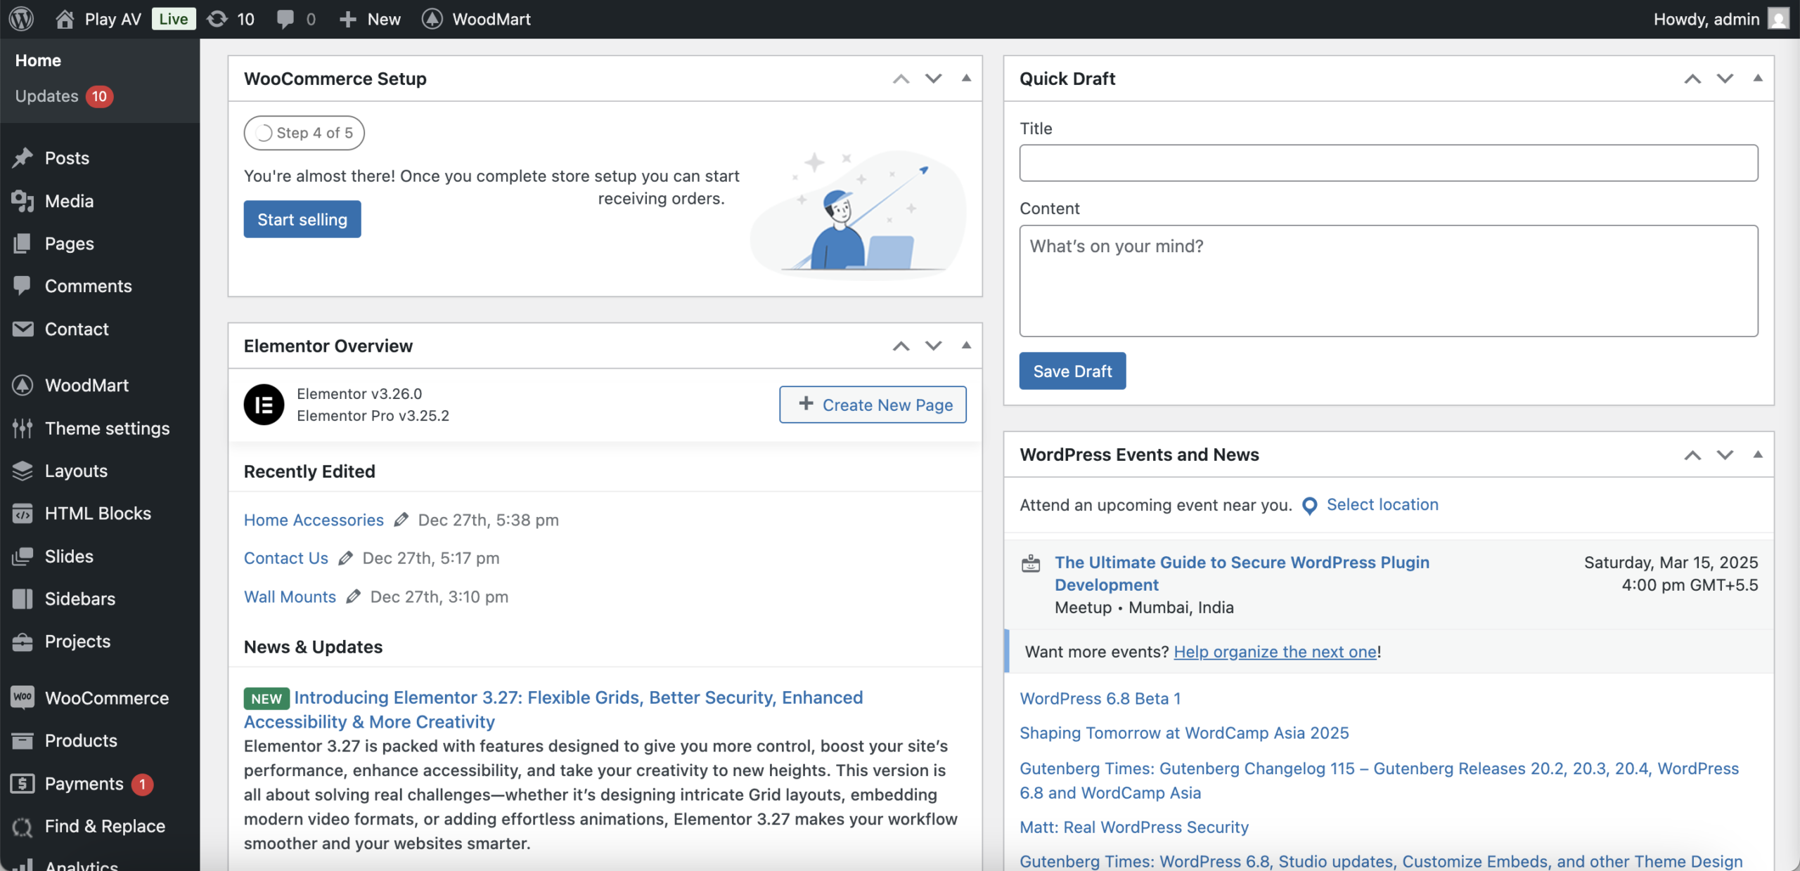Collapse the WordPress Events and News panel
Image resolution: width=1800 pixels, height=871 pixels.
coord(1759,454)
